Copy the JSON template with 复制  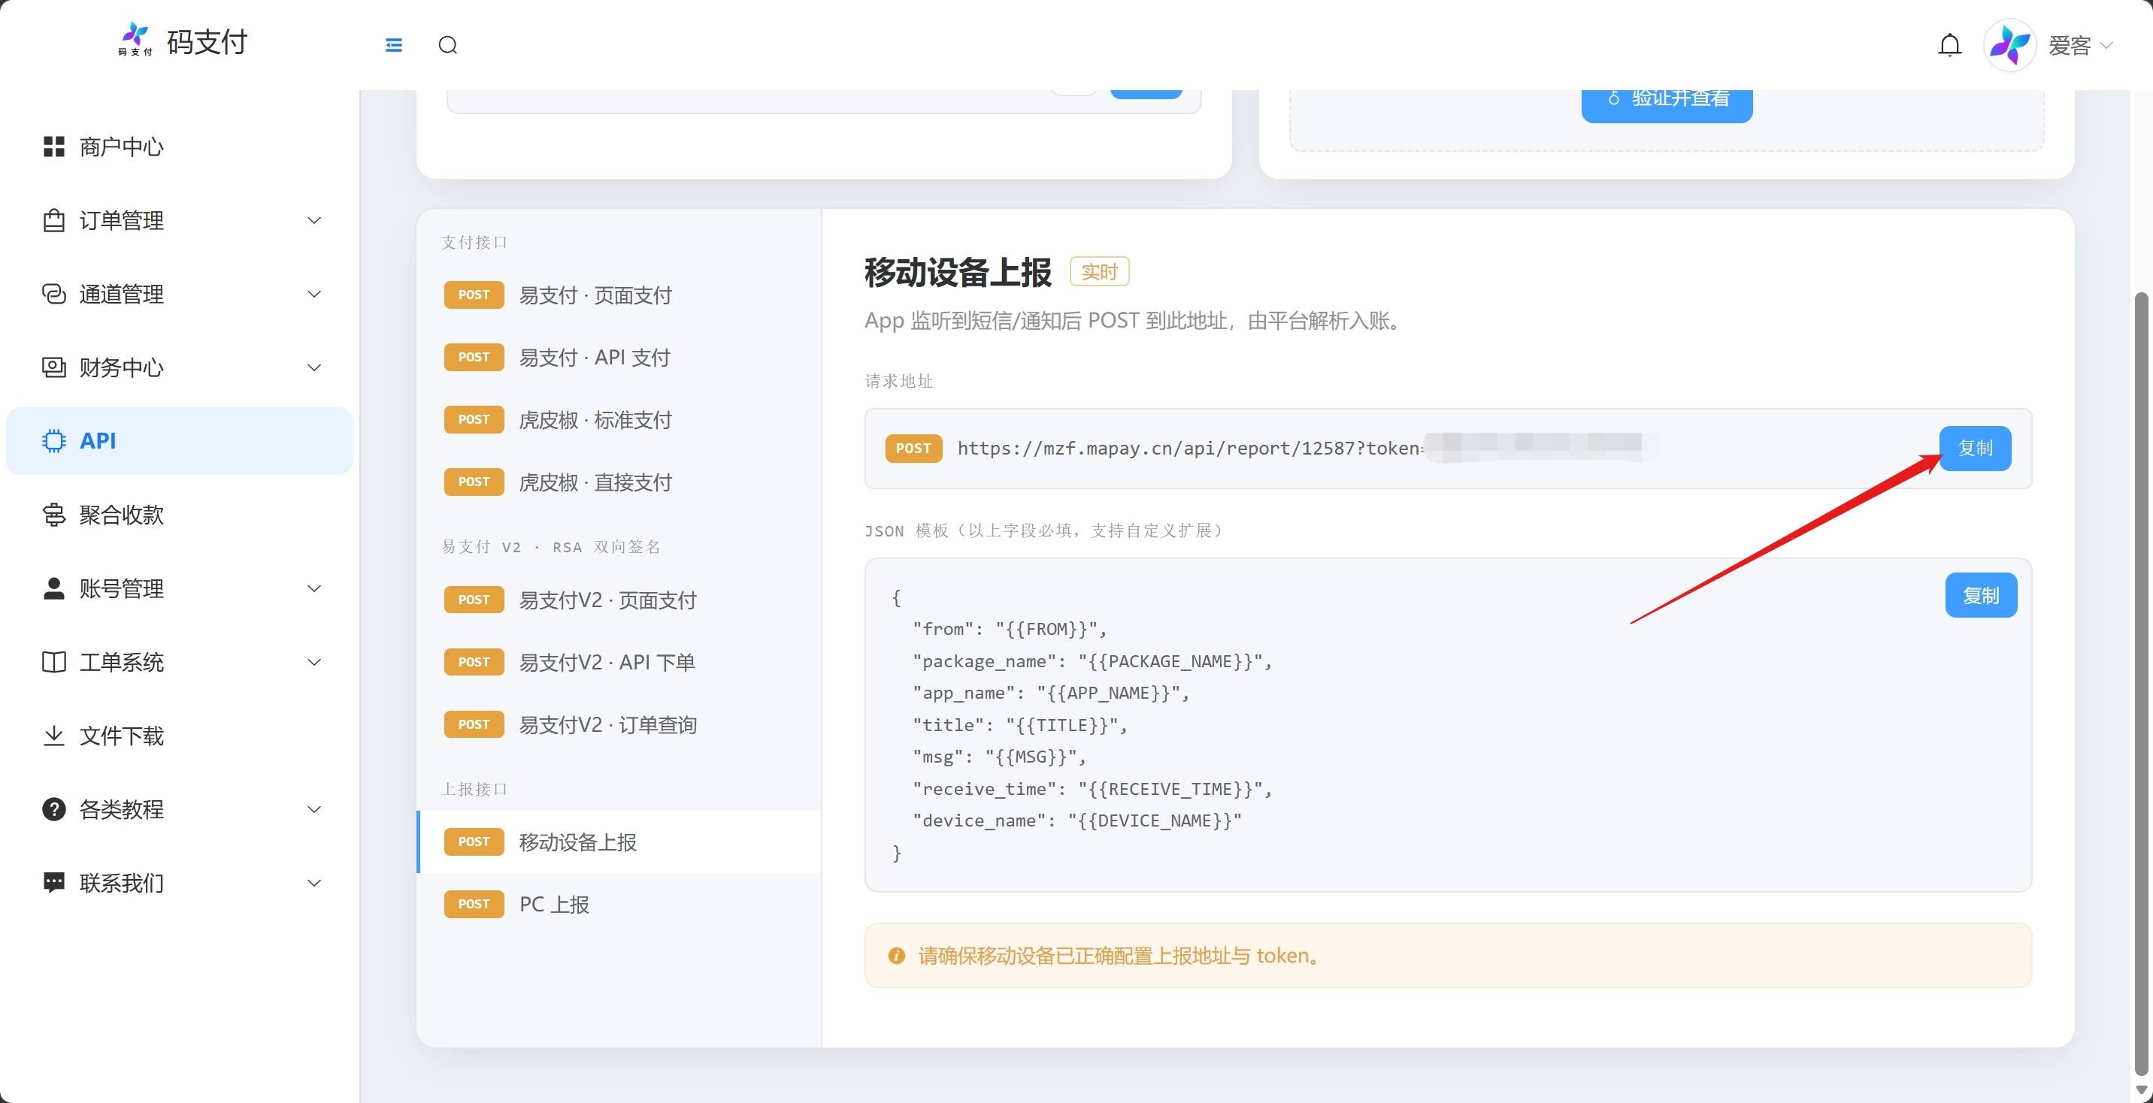click(x=1981, y=596)
